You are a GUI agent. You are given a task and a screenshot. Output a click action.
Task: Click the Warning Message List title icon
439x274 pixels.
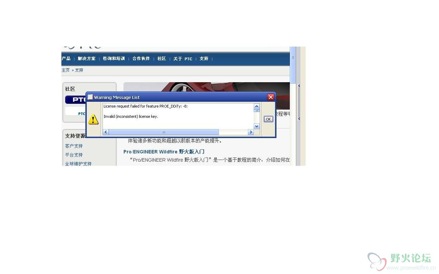(x=90, y=97)
